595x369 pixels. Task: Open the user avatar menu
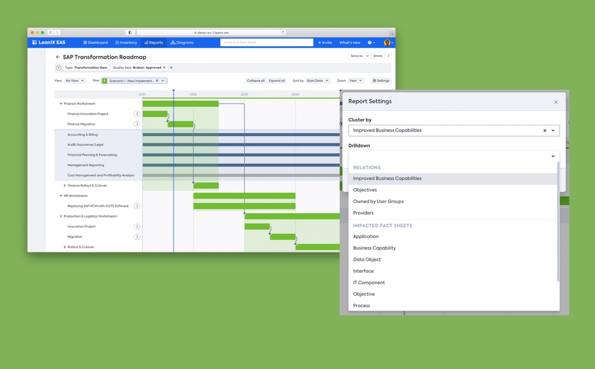click(x=388, y=42)
